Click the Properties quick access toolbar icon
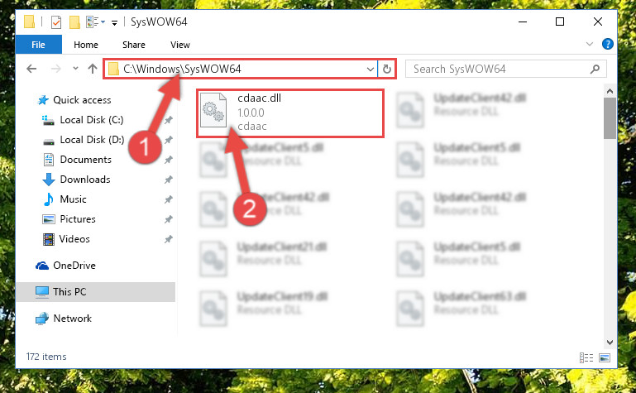636x393 pixels. 56,22
